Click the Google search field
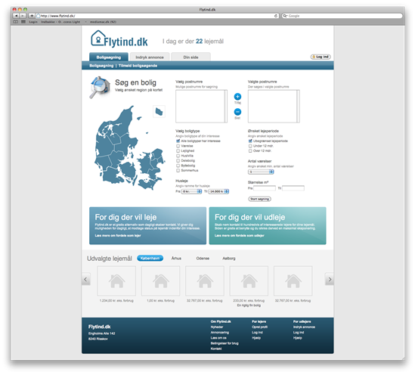 coord(342,16)
